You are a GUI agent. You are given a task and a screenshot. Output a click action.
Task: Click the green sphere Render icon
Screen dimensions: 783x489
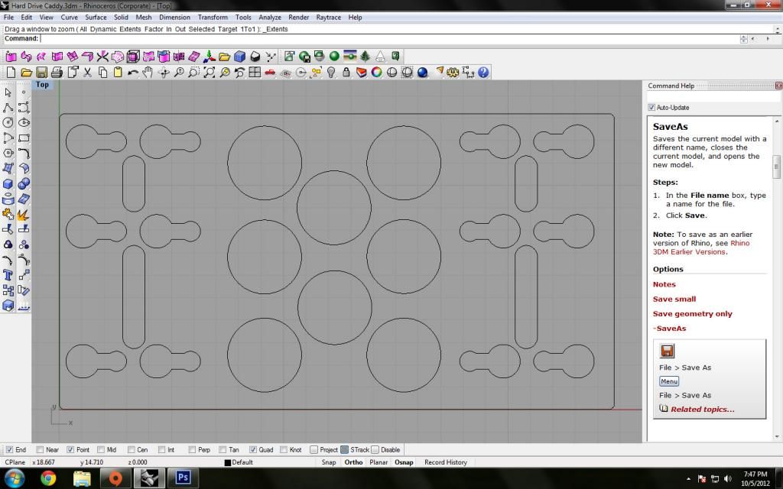pyautogui.click(x=335, y=57)
